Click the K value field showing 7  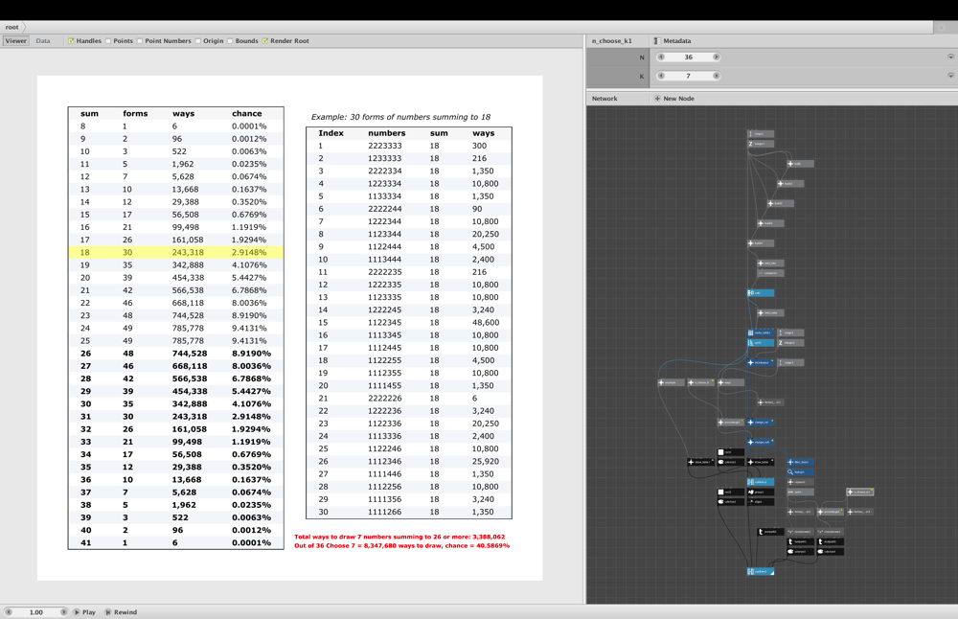coord(689,76)
